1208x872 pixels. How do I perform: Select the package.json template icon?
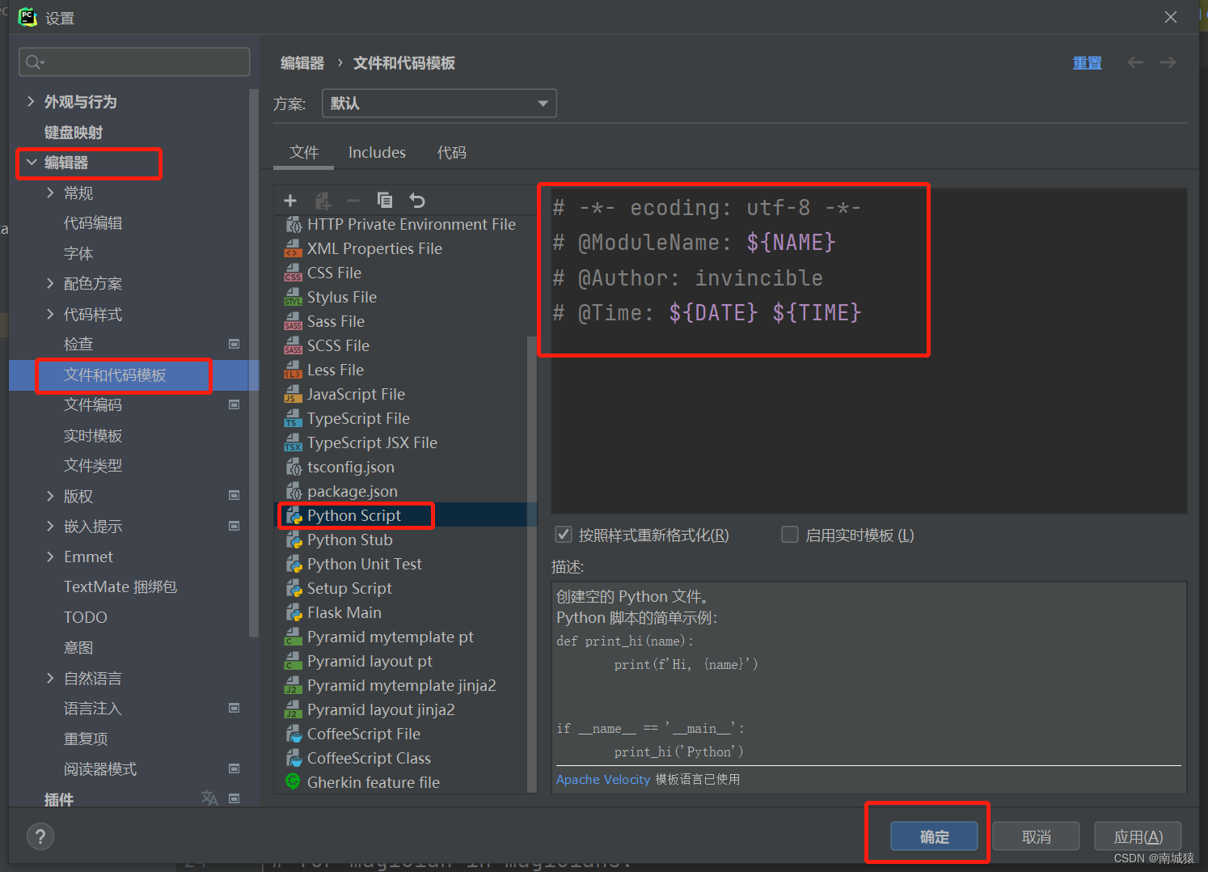tap(294, 492)
